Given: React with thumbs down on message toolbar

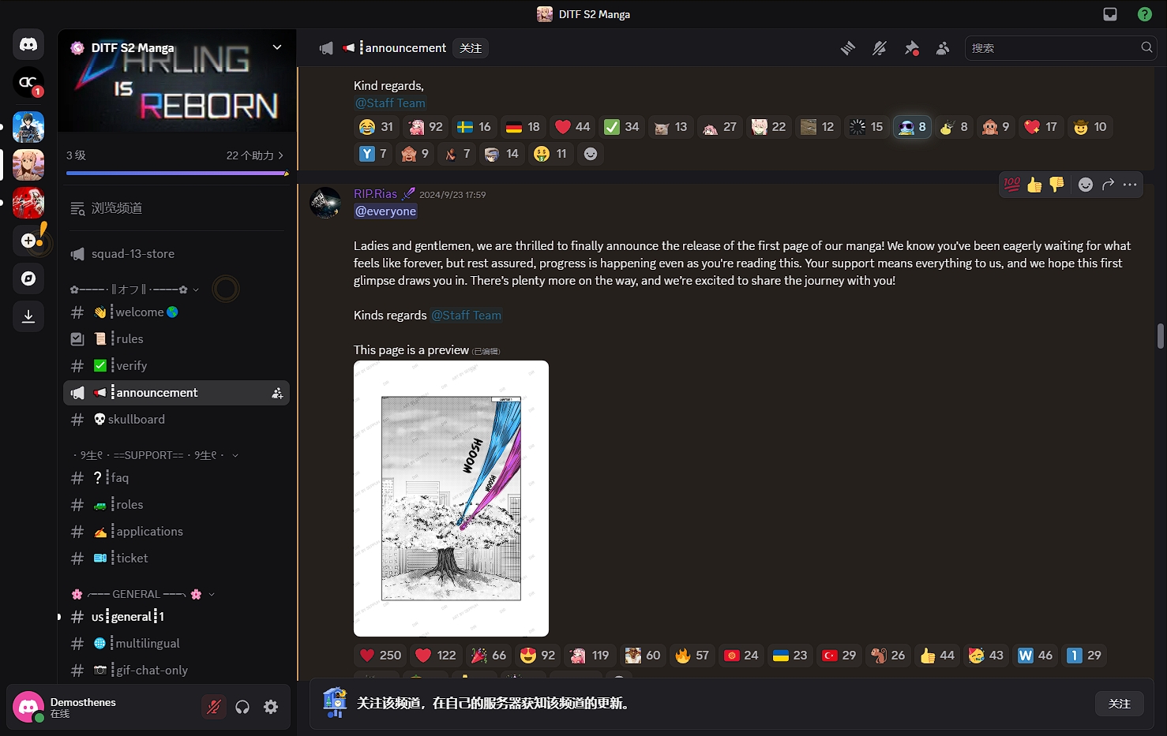Looking at the screenshot, I should pos(1056,185).
